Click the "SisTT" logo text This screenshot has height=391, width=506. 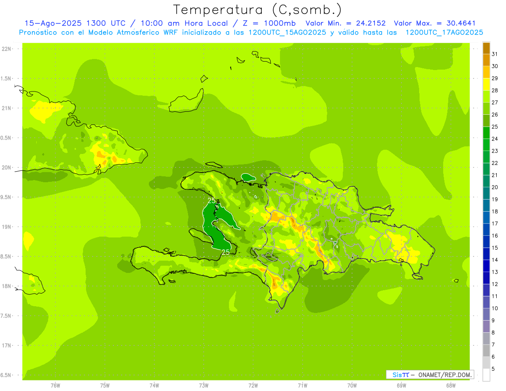coord(401,375)
